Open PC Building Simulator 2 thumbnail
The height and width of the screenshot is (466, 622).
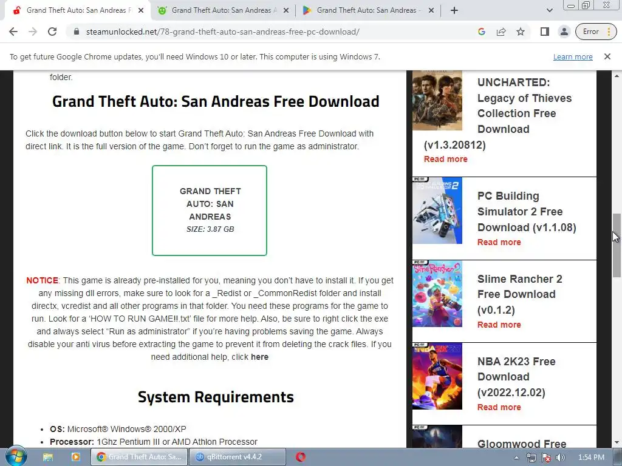[437, 211]
